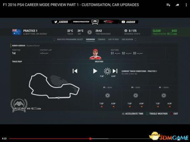Click the Exit button
Image resolution: width=190 pixels, height=142 pixels.
point(174,114)
